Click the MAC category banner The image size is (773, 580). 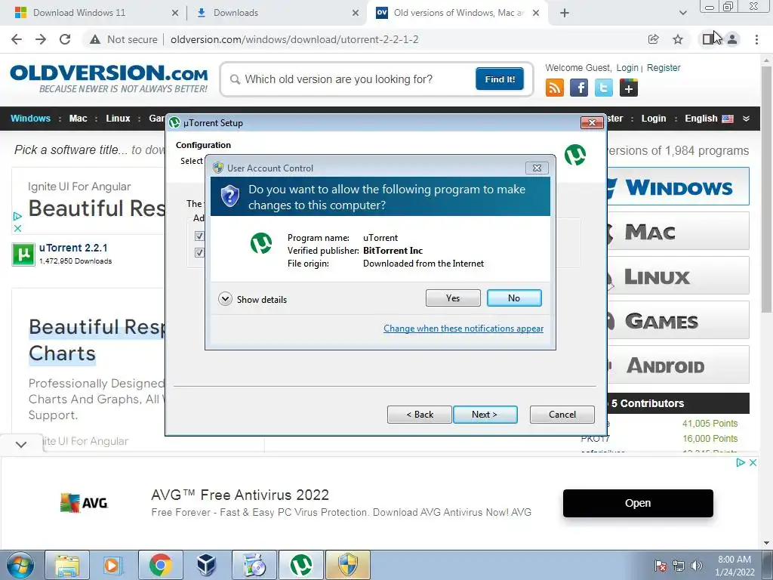(679, 231)
